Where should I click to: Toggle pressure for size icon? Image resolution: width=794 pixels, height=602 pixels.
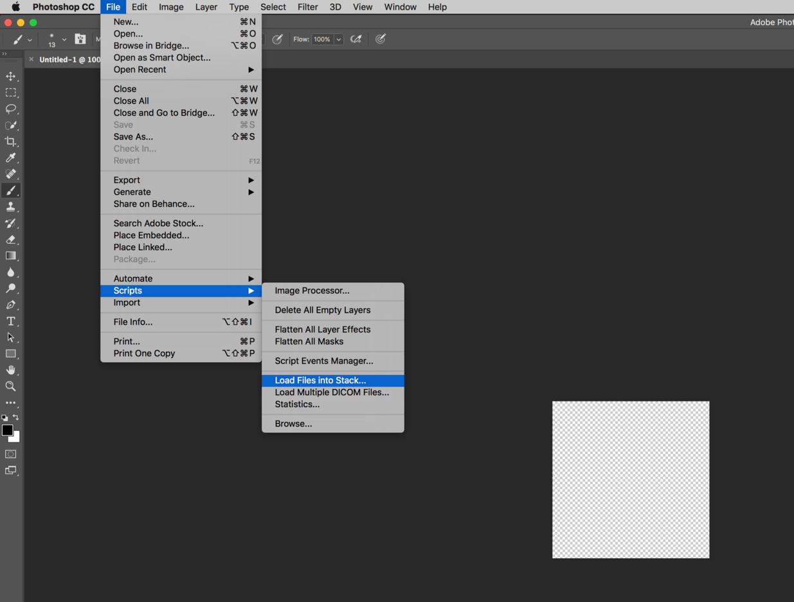[x=381, y=39]
